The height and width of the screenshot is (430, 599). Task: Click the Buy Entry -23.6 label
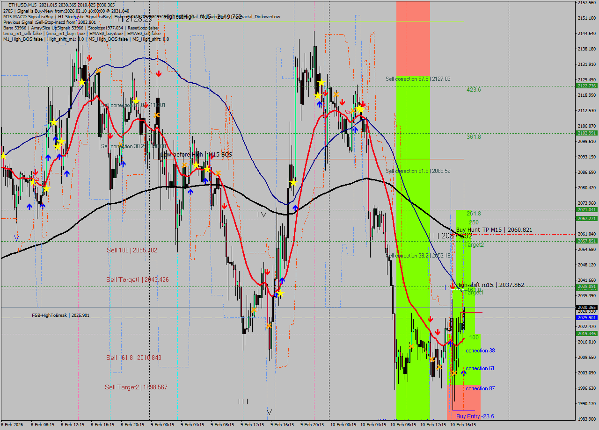tap(475, 416)
